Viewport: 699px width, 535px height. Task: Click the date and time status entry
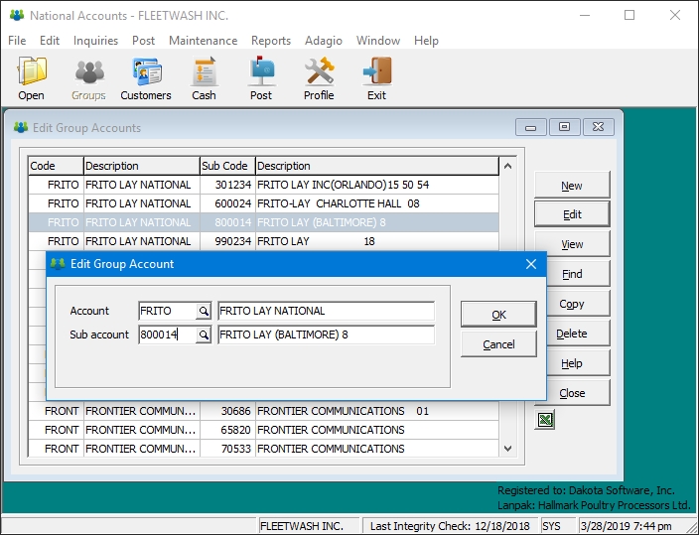(x=632, y=526)
